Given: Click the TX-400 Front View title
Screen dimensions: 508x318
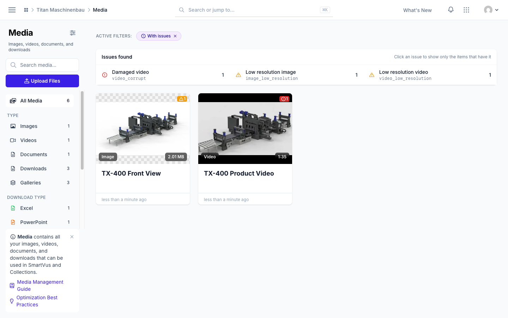Looking at the screenshot, I should tap(131, 173).
